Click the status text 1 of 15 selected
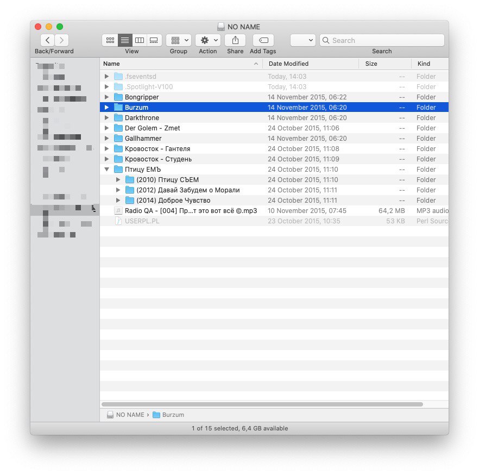This screenshot has height=475, width=479. coord(240,428)
